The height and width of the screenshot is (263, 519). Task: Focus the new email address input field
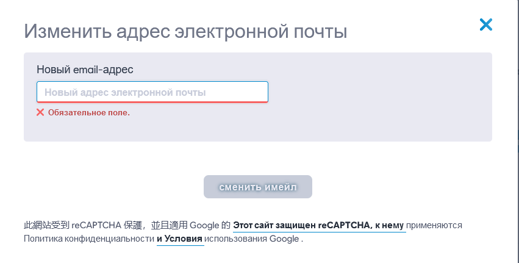152,92
